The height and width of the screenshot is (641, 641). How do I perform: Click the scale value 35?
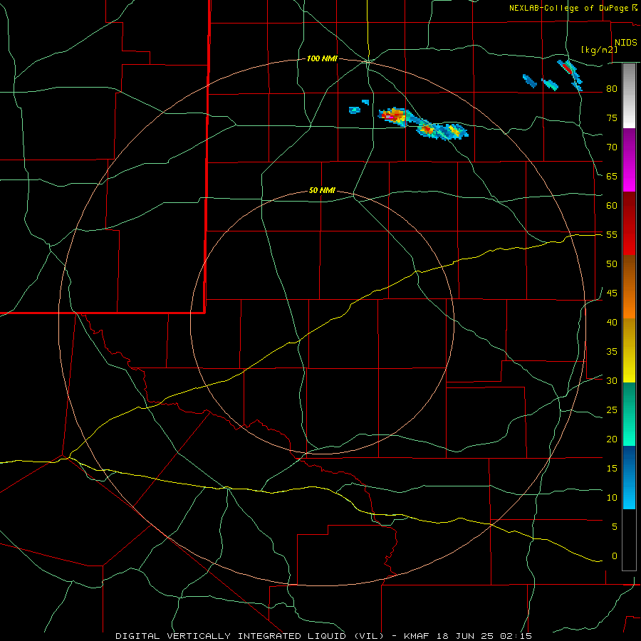612,352
